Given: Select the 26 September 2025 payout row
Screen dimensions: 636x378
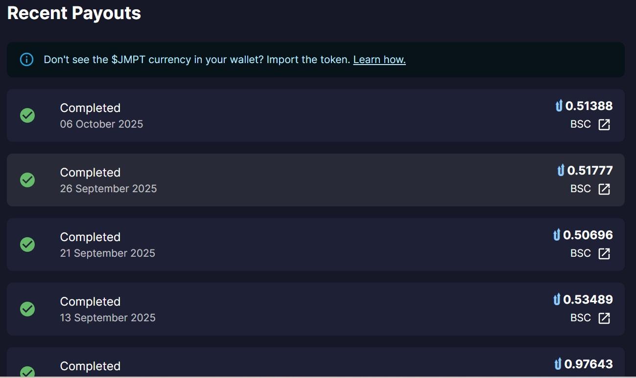Looking at the screenshot, I should [313, 180].
